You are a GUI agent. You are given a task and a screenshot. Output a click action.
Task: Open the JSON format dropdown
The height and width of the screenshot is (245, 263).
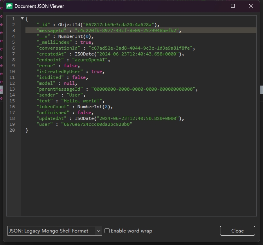pyautogui.click(x=54, y=231)
